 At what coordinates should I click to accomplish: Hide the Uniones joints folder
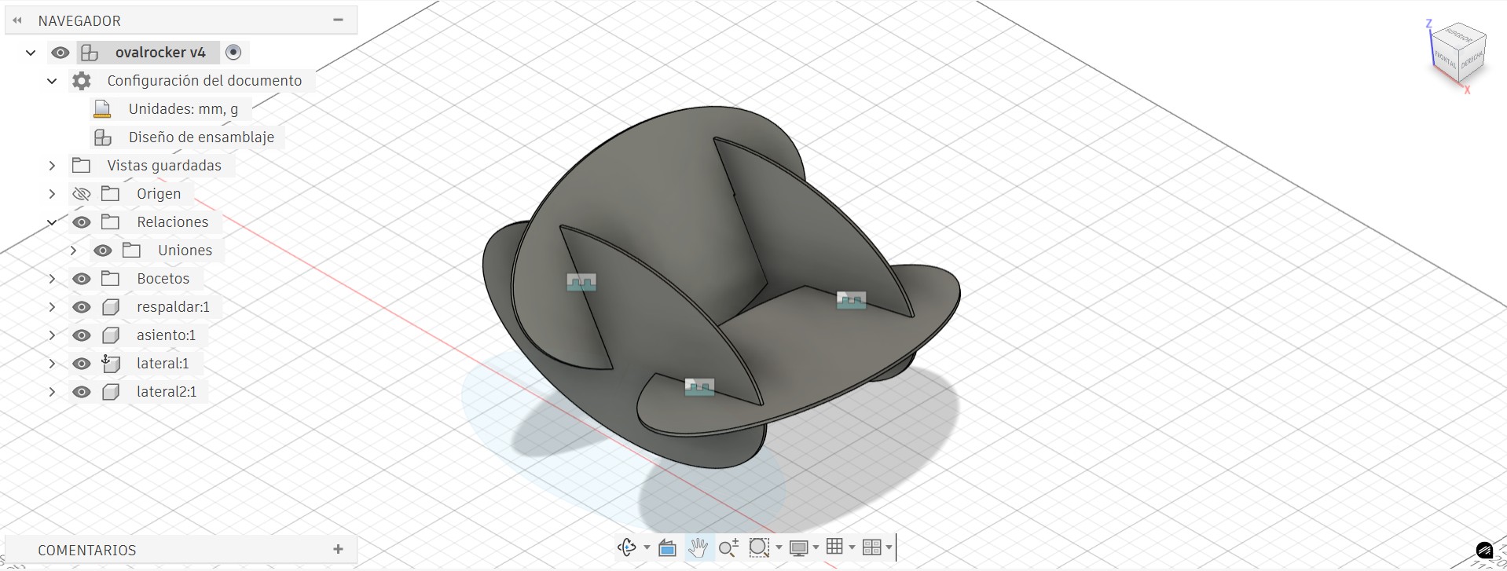pyautogui.click(x=103, y=251)
